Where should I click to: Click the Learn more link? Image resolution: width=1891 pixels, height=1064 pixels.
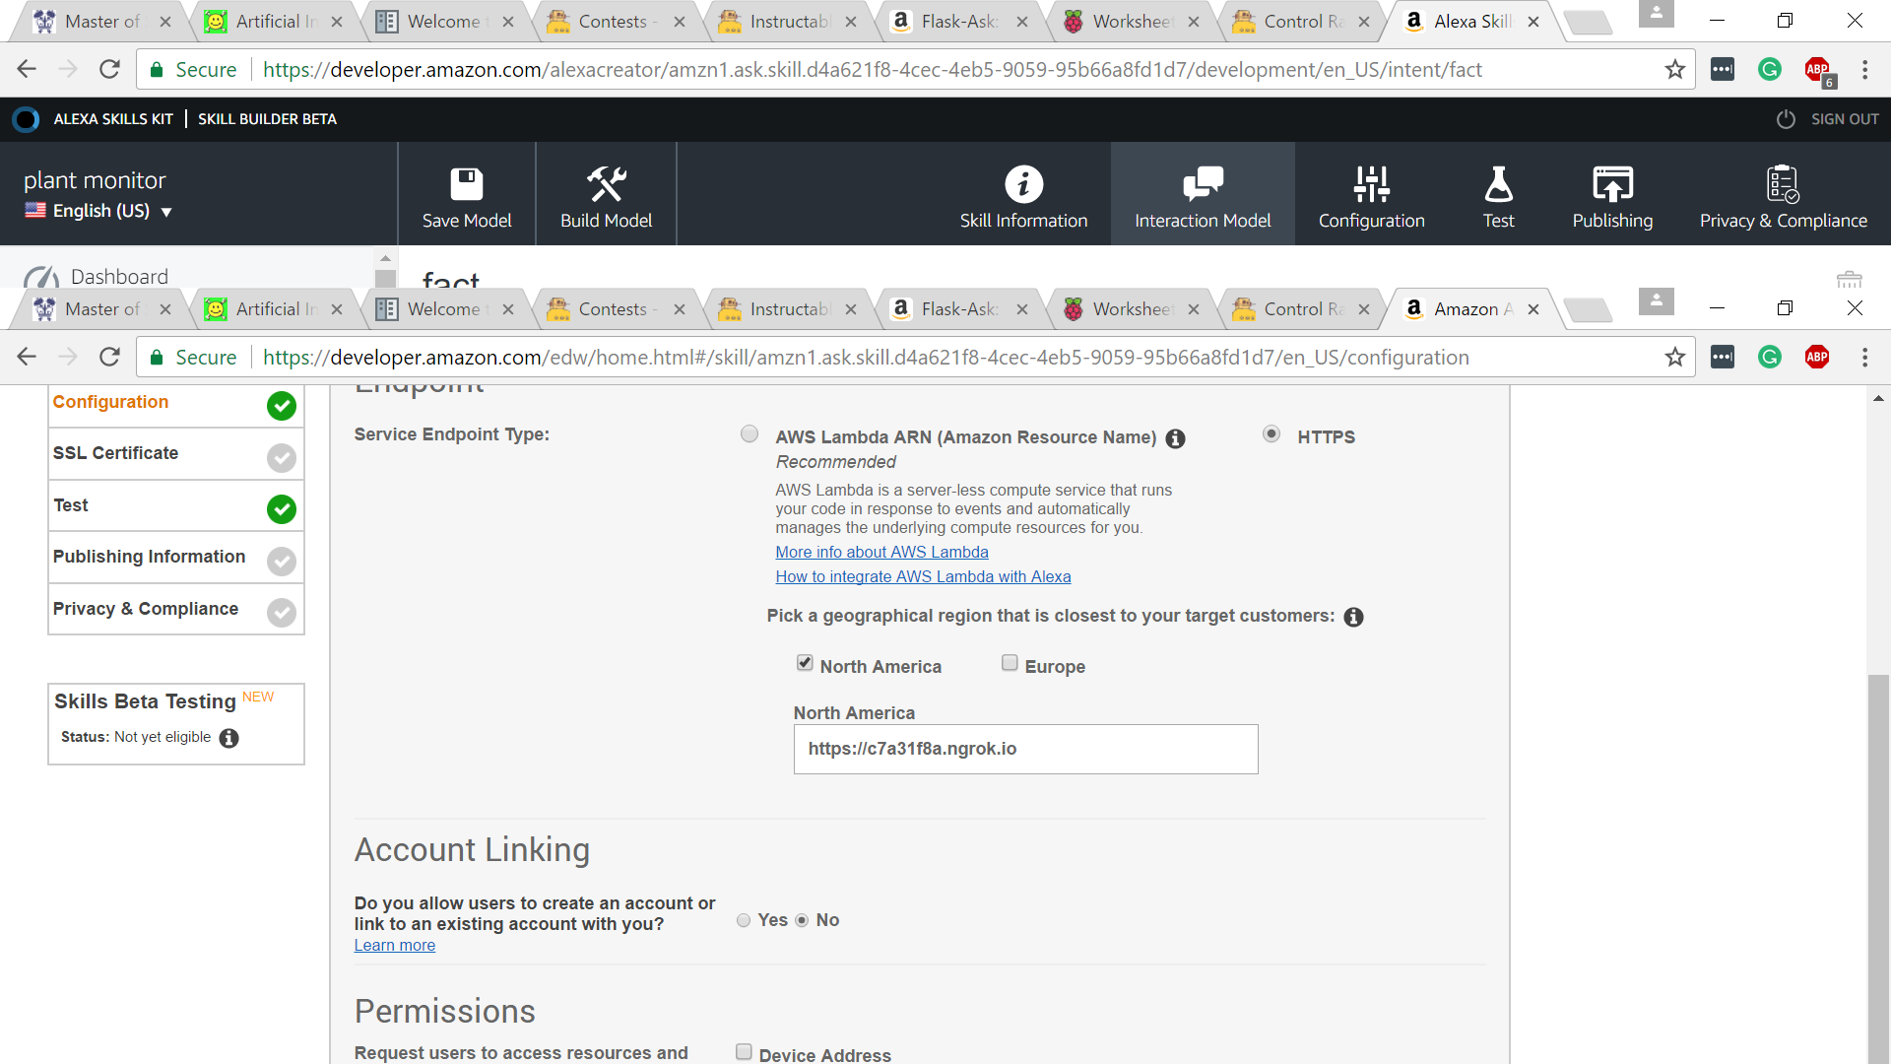click(394, 946)
